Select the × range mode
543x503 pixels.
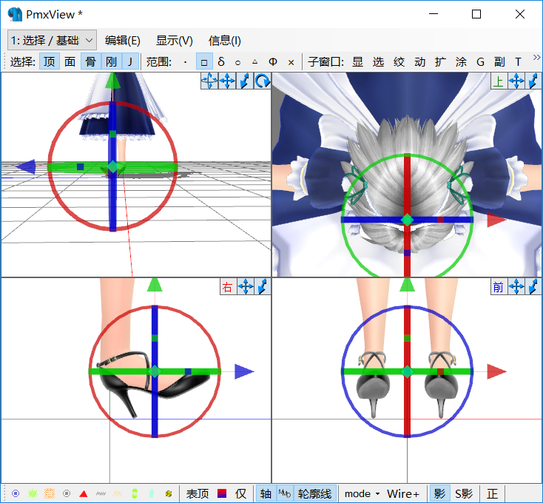pyautogui.click(x=291, y=62)
